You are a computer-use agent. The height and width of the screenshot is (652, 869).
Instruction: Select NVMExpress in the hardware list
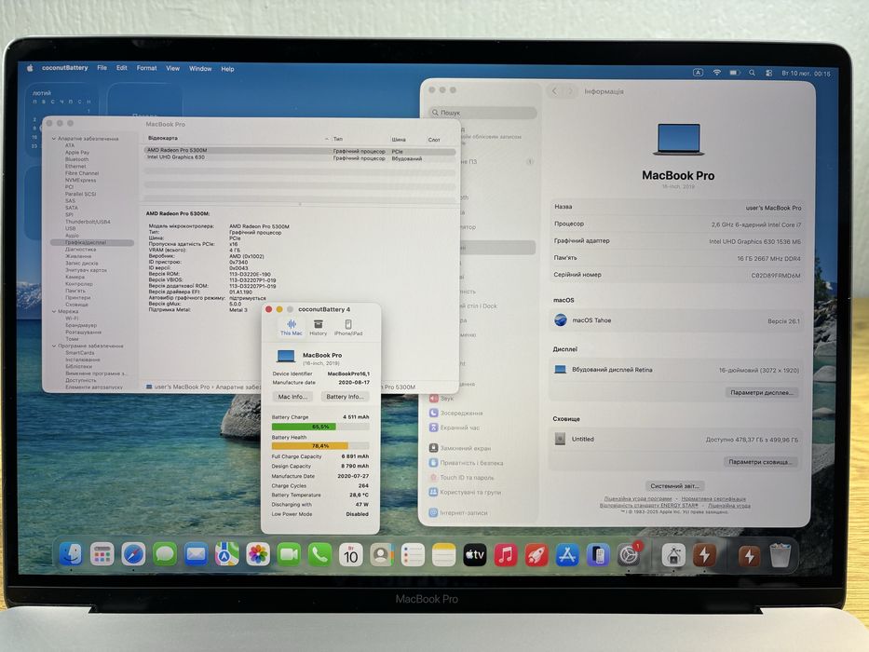point(80,180)
